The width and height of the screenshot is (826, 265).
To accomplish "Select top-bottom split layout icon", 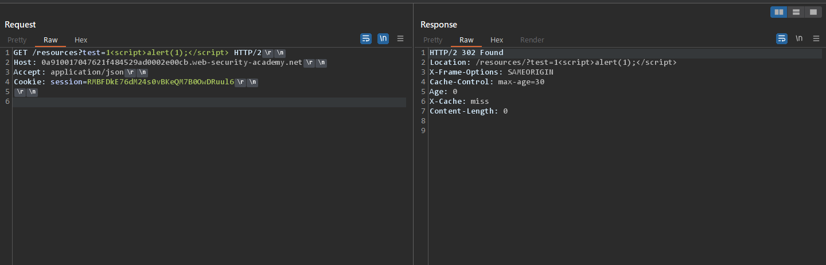I will [796, 12].
